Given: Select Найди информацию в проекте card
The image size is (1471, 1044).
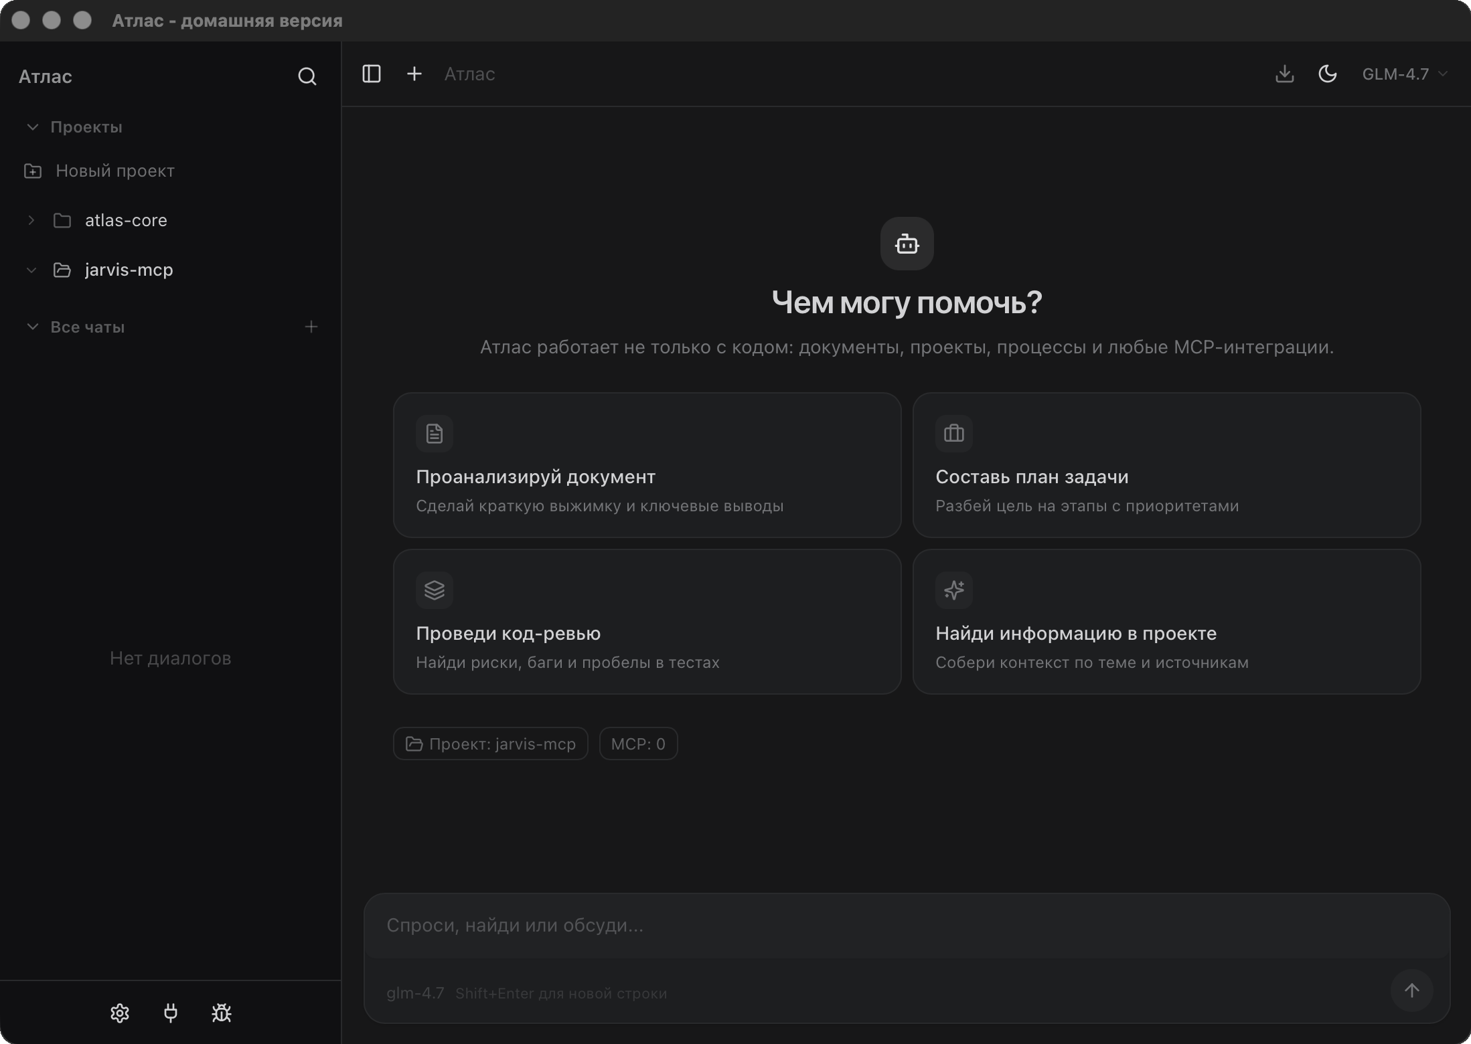Looking at the screenshot, I should [1166, 622].
